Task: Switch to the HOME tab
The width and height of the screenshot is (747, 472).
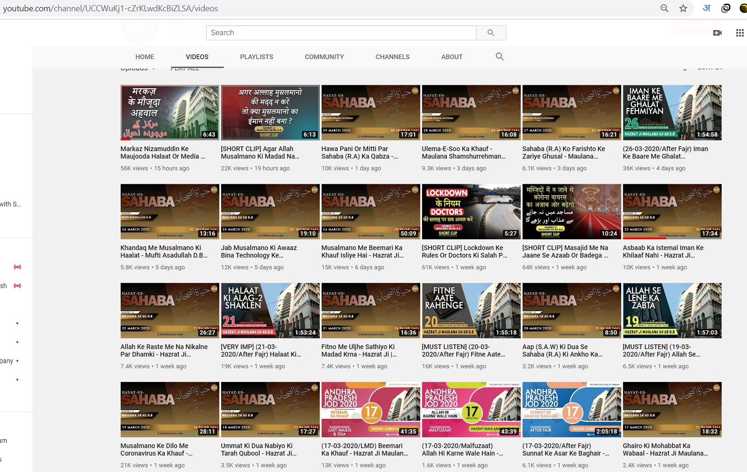Action: pos(145,57)
